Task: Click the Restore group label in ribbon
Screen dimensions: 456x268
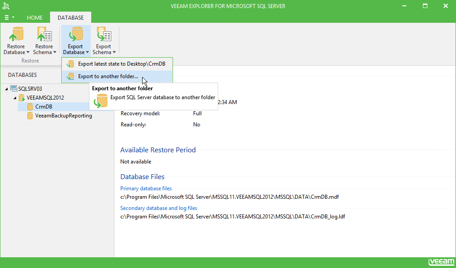Action: [x=30, y=61]
